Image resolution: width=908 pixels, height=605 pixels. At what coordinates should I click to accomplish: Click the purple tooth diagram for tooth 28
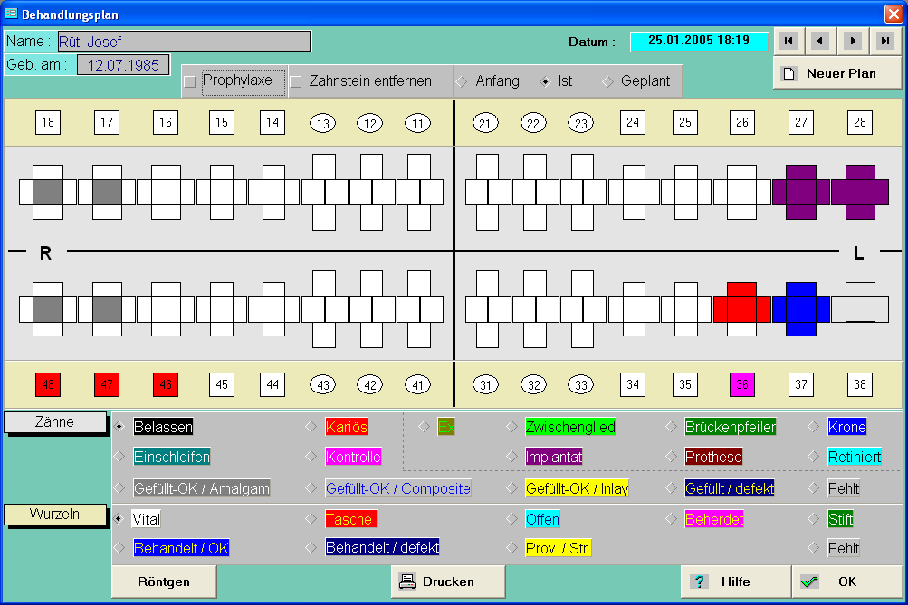[x=860, y=193]
